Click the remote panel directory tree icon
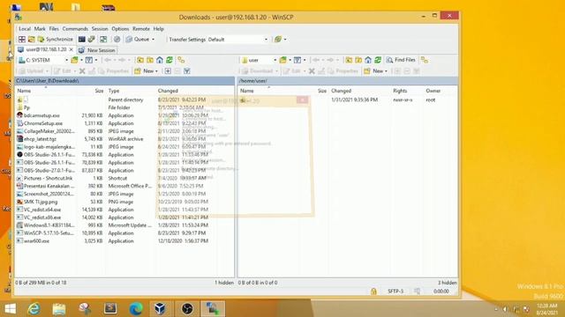Screen dimensions: 565x317 [425, 60]
